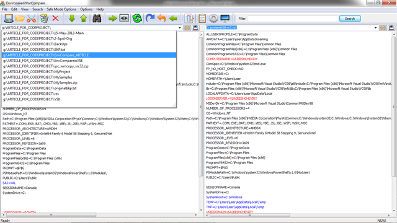
Task: Open the File menu
Action: click(4, 9)
